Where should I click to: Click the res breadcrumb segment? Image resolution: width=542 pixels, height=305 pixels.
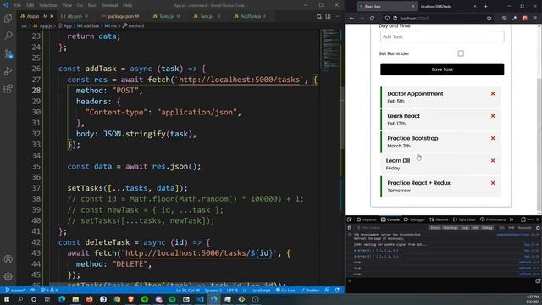111,25
